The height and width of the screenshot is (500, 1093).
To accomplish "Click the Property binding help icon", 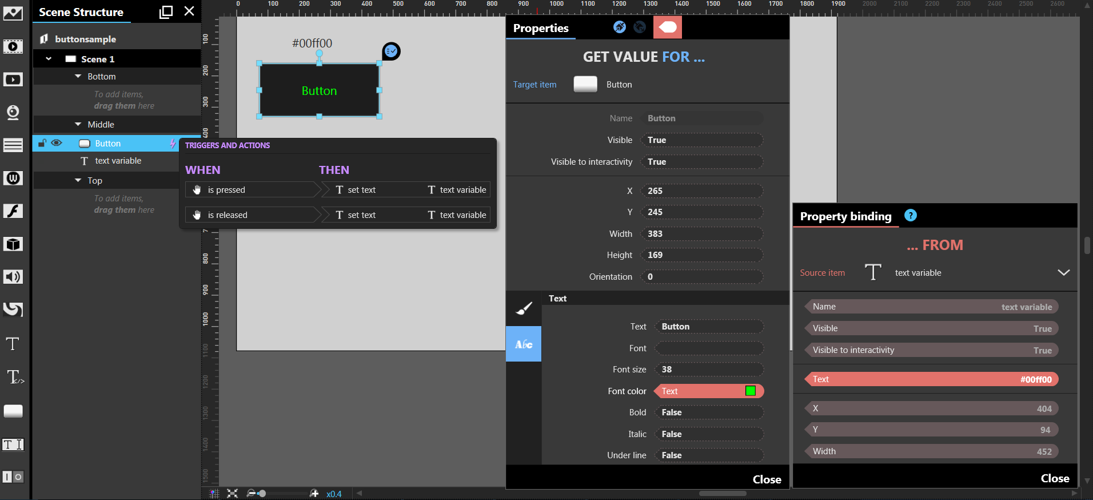I will click(x=910, y=216).
